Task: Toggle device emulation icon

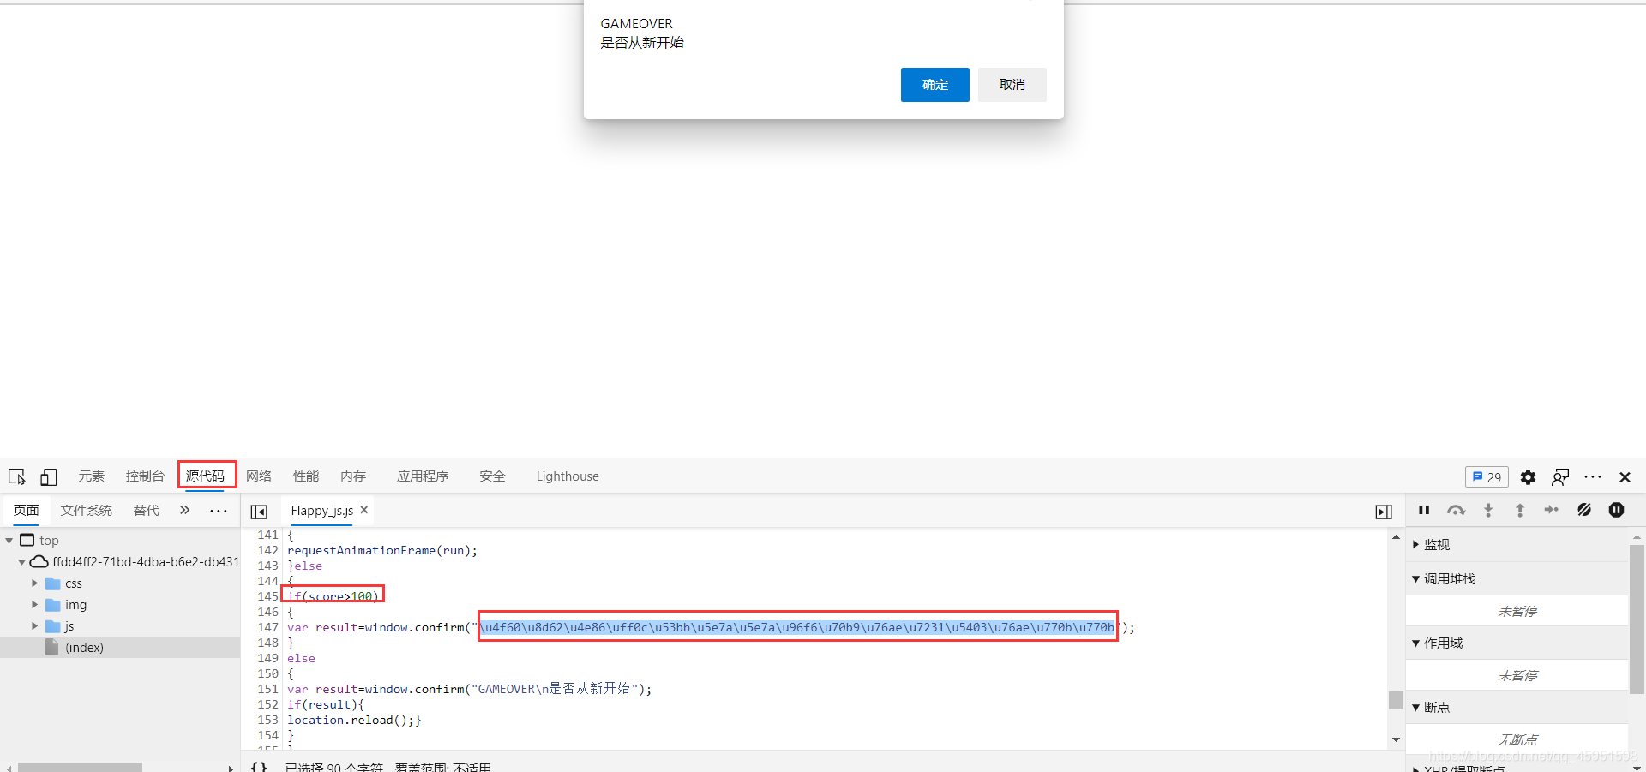Action: 49,476
